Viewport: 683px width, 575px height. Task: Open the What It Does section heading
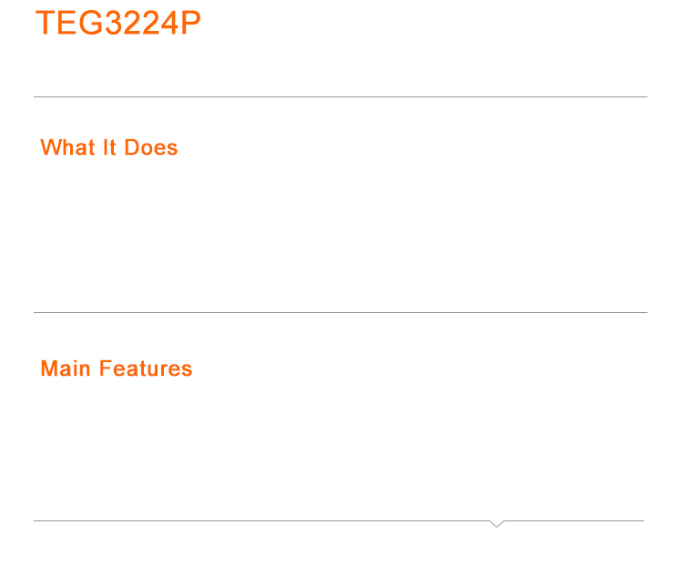(x=109, y=147)
